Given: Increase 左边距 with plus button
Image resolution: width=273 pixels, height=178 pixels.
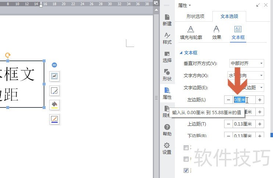Looking at the screenshot, I should point(260,100).
